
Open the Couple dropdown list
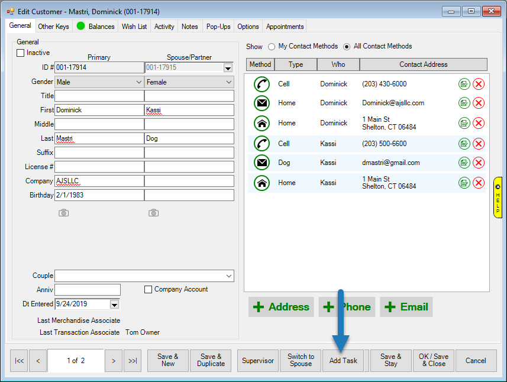click(228, 276)
